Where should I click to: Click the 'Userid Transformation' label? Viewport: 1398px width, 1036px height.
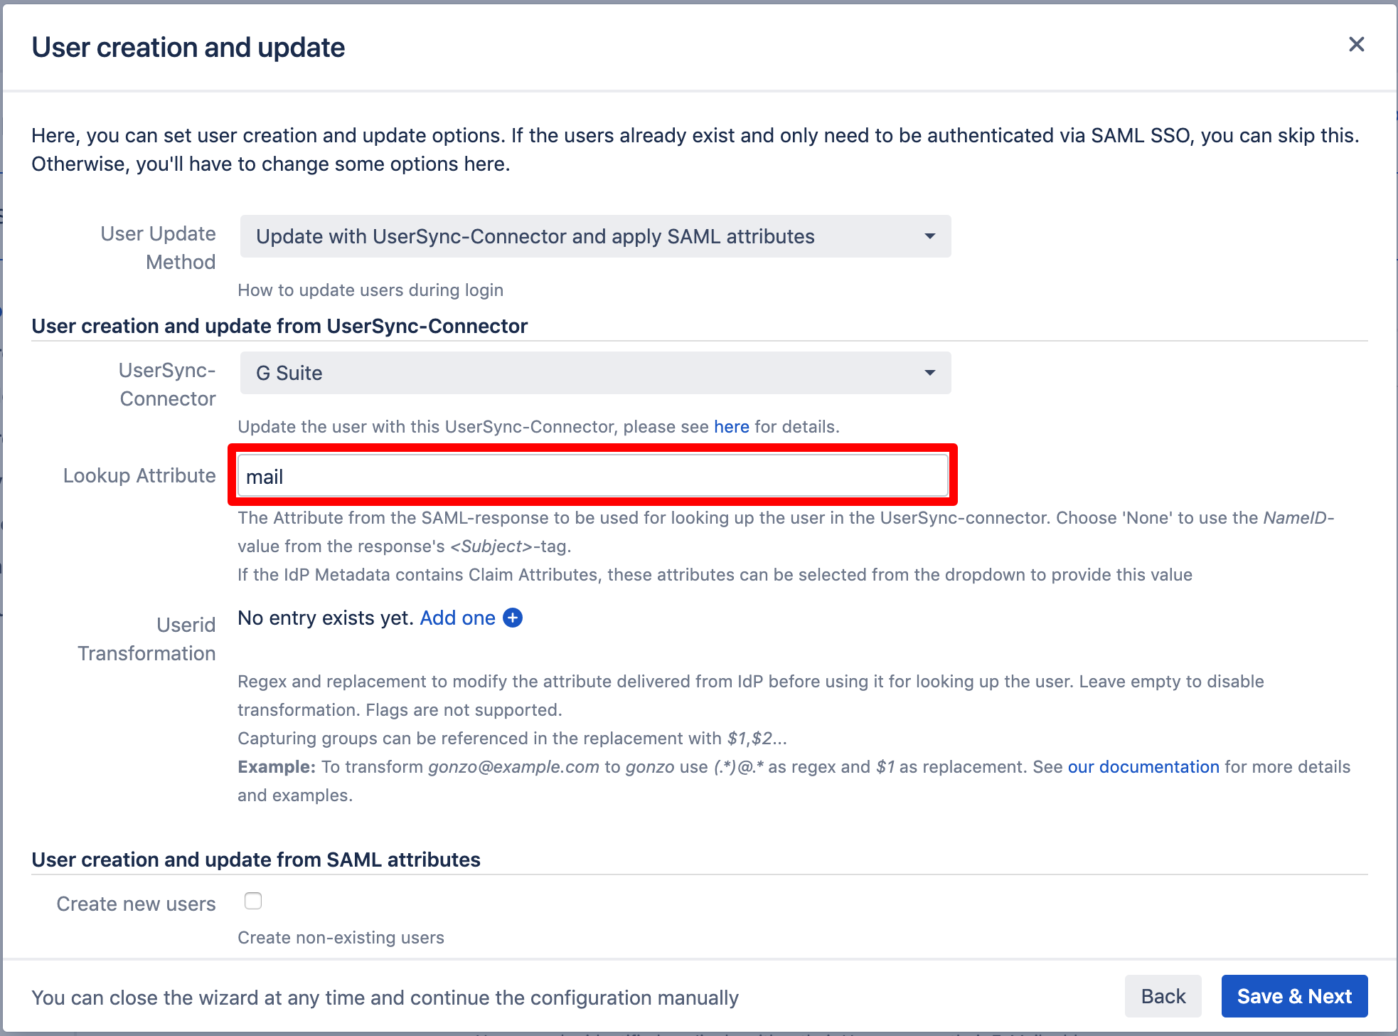tap(146, 639)
